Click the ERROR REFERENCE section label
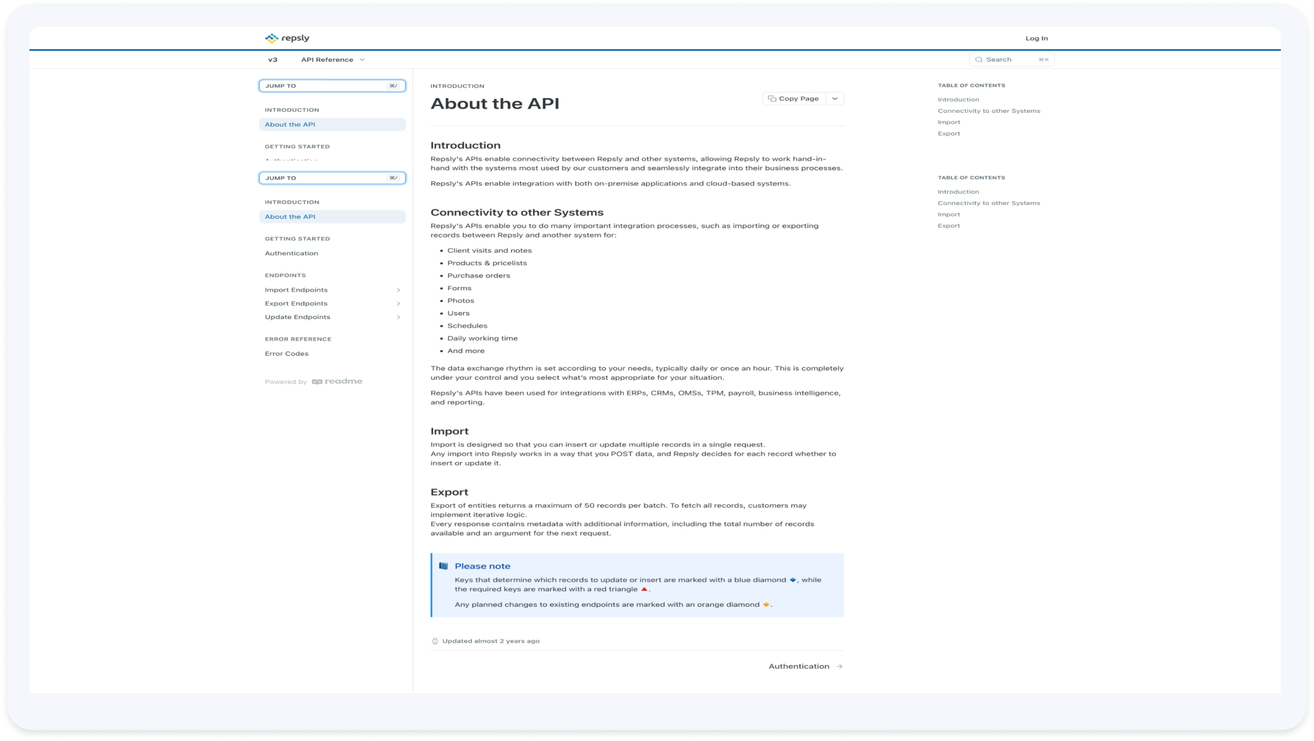The image size is (1314, 741). tap(298, 339)
